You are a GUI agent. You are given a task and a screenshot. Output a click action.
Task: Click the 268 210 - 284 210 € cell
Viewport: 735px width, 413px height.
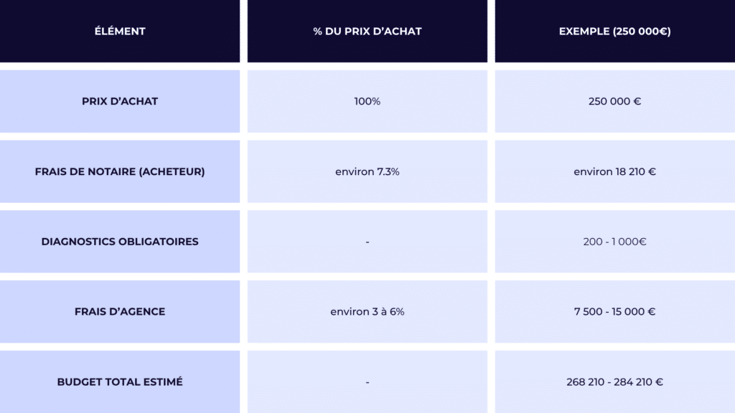point(615,381)
